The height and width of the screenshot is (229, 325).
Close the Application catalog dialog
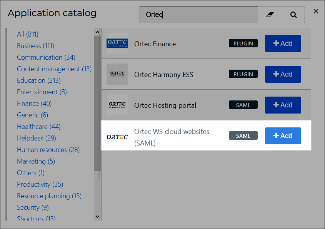316,11
